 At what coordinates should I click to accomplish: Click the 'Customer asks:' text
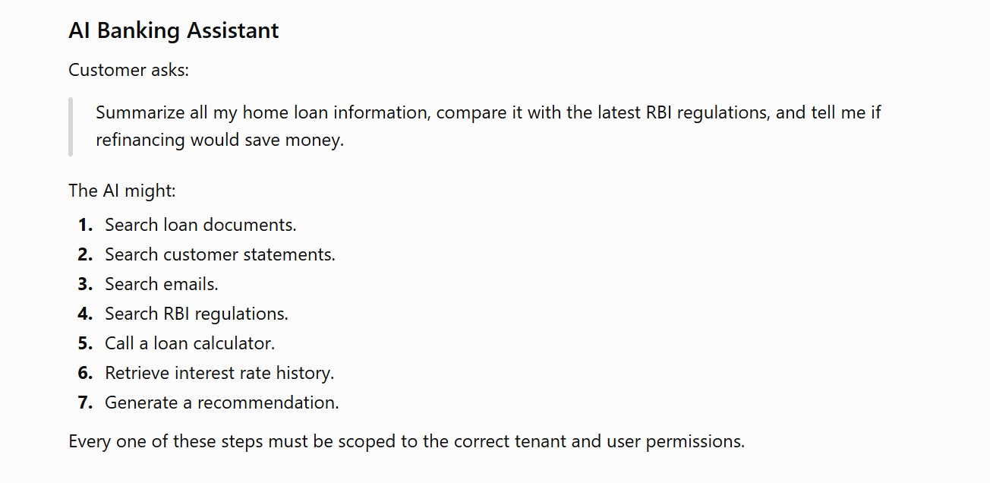point(128,70)
